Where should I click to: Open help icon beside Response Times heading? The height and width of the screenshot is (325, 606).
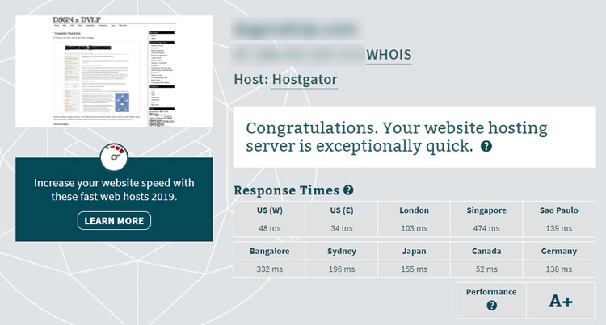tap(348, 190)
